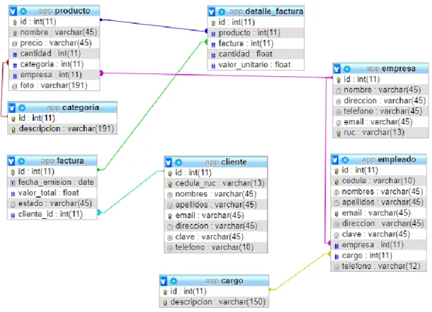This screenshot has width=432, height=312.
Task: Collapse the producto table with its V toggle
Action: pos(13,11)
